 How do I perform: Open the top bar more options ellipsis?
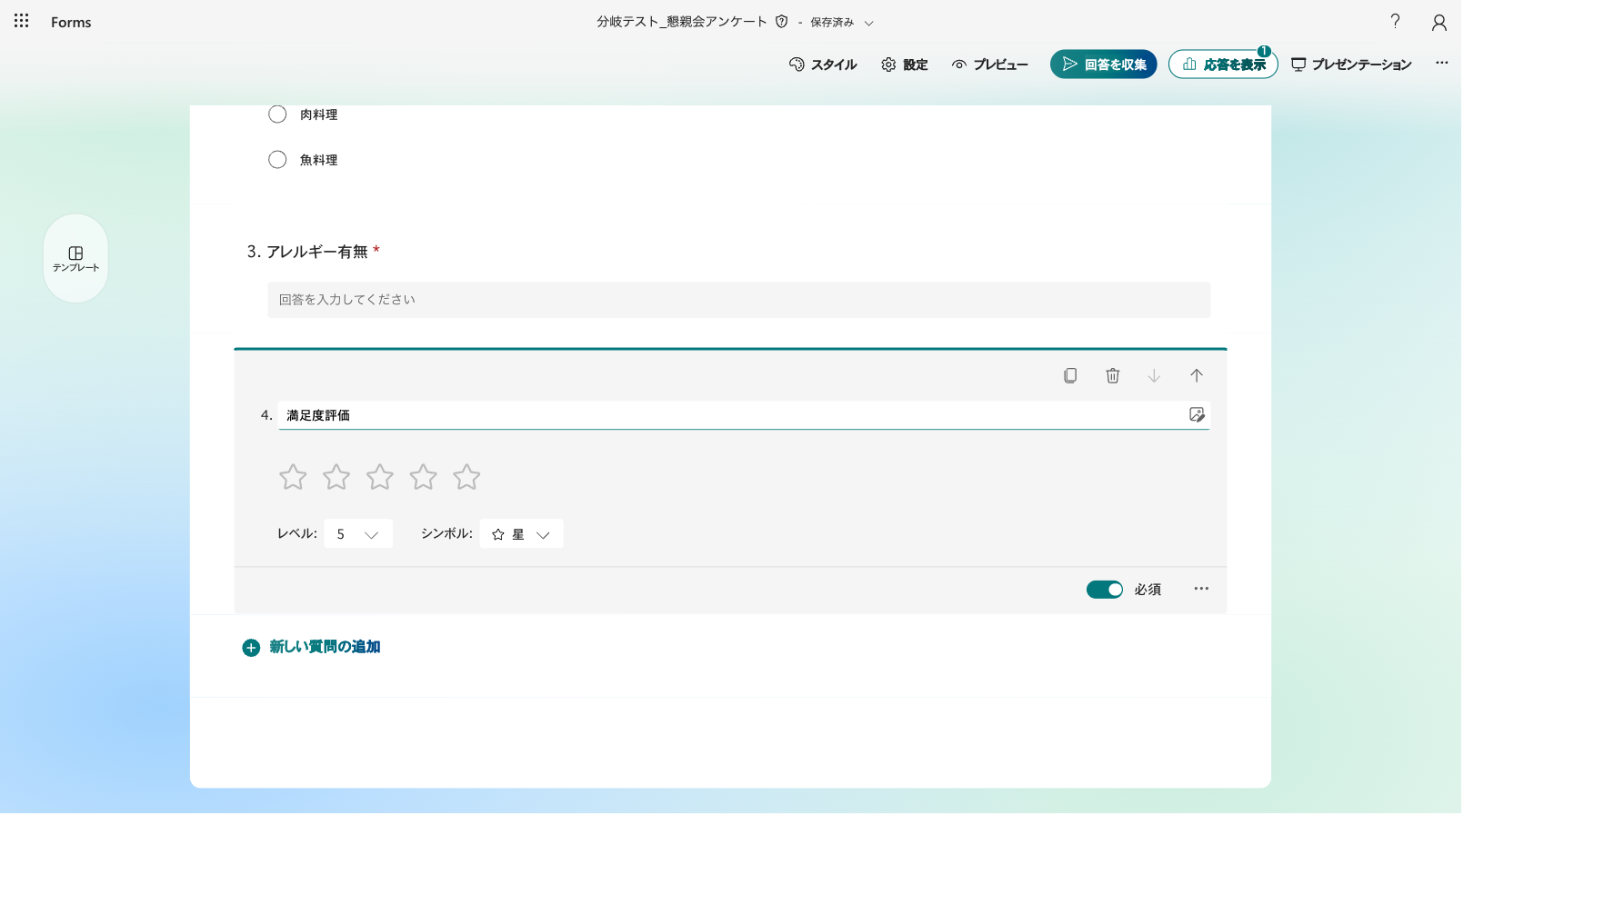point(1441,64)
